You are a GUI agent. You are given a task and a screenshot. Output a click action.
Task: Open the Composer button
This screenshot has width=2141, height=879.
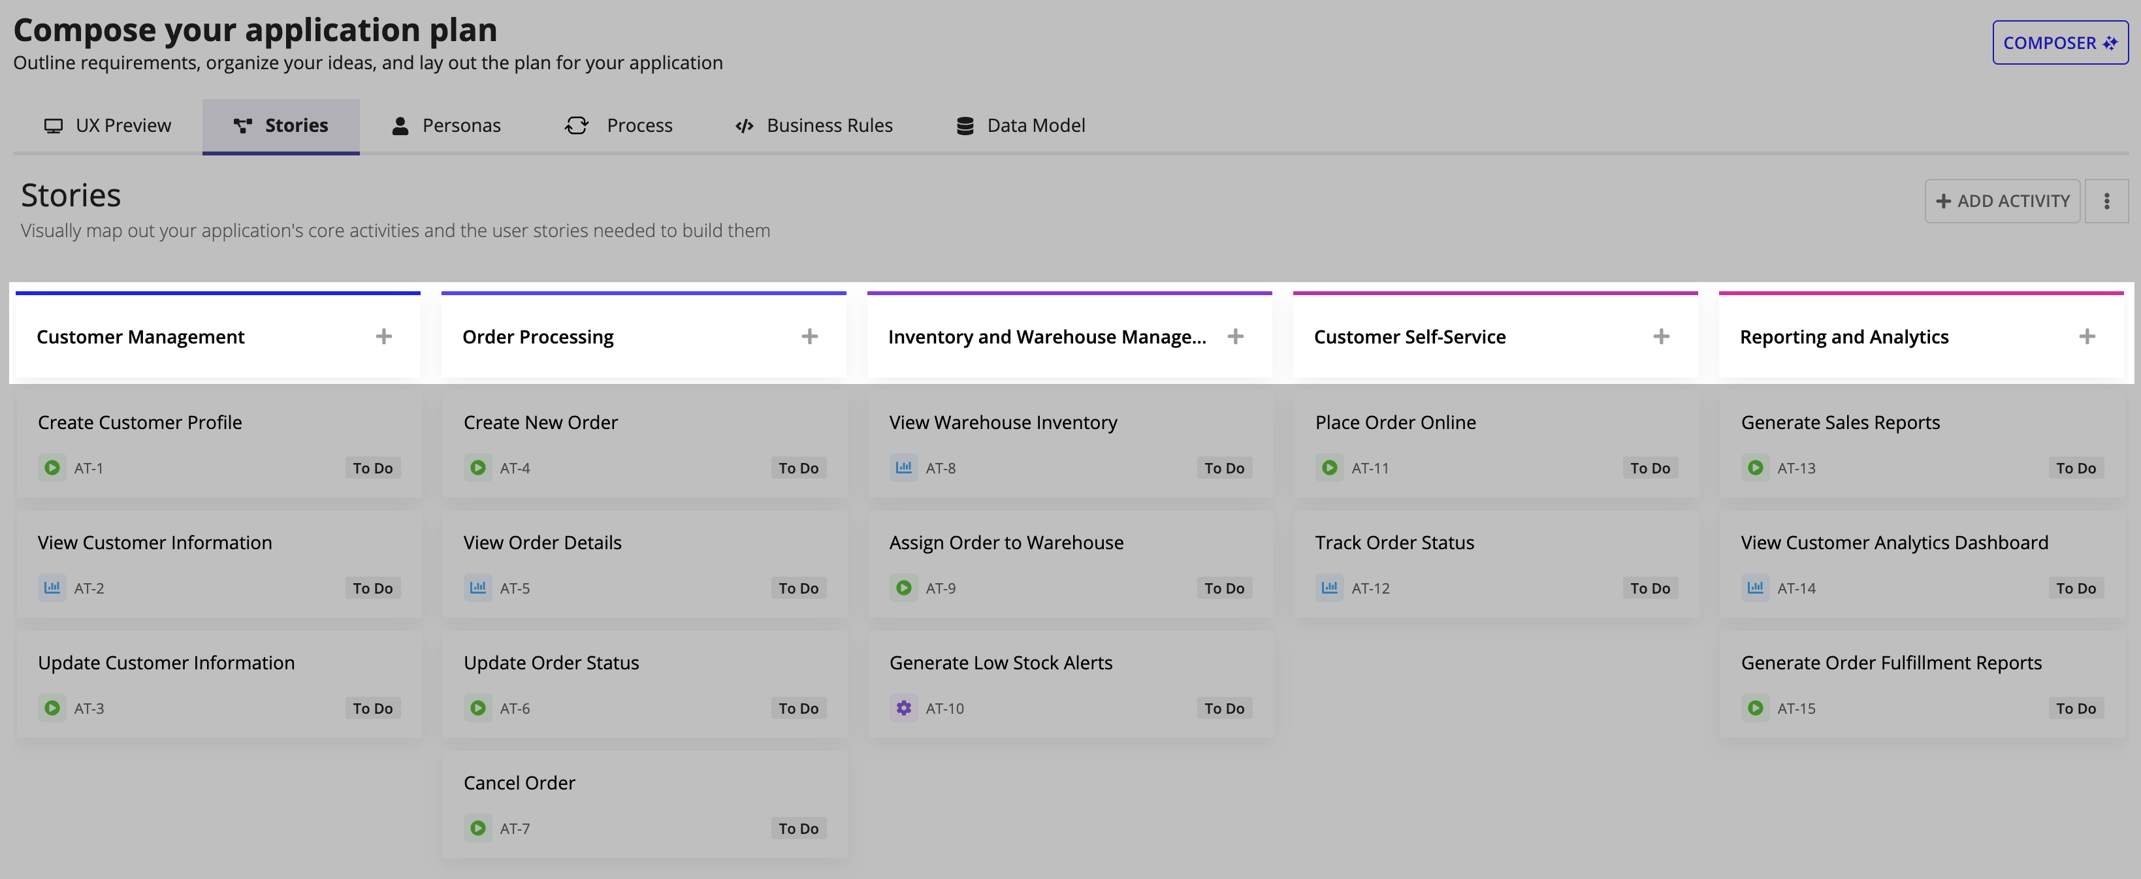point(2059,42)
